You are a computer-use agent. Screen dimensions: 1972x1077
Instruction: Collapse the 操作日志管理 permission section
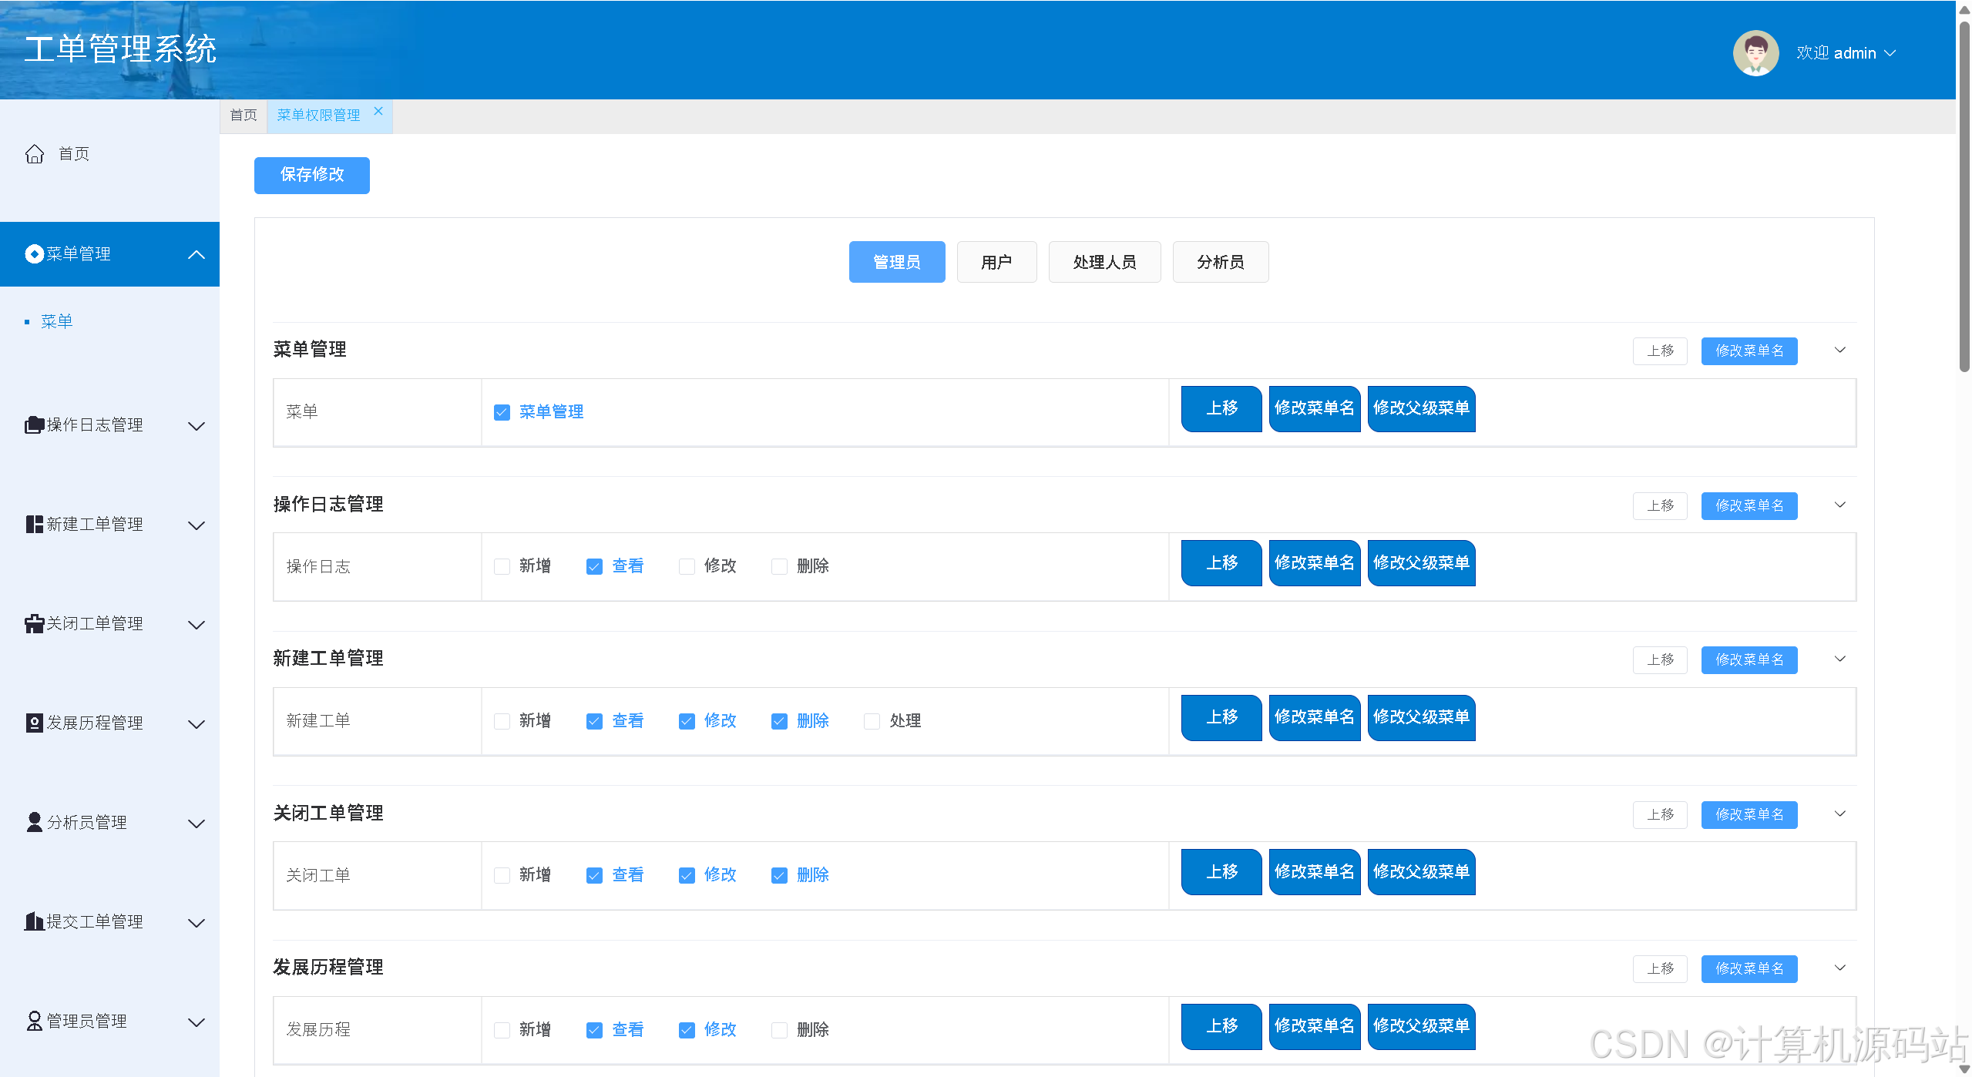[1840, 505]
